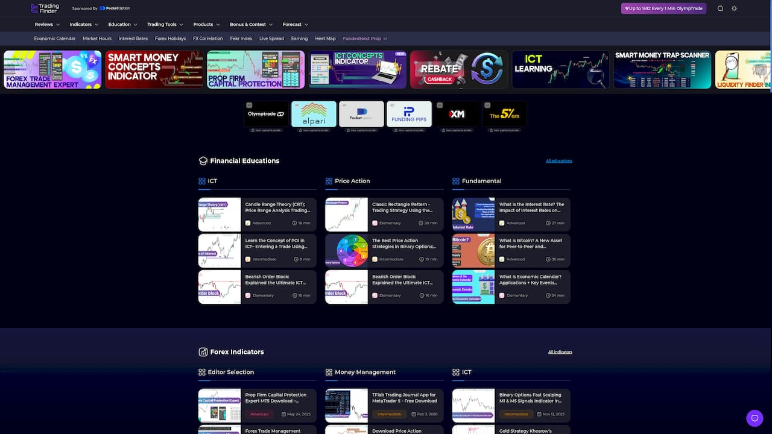Switch to the Economic Calendar tab
This screenshot has width=772, height=434.
[x=55, y=38]
